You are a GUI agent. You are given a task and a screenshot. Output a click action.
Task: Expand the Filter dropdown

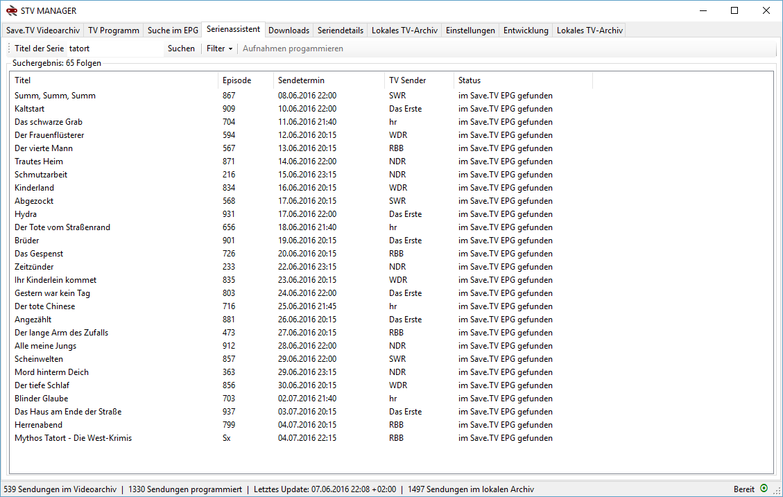click(219, 49)
